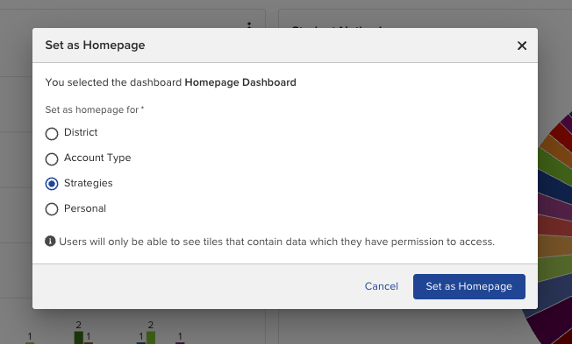Close the dialog with the X icon

click(522, 46)
